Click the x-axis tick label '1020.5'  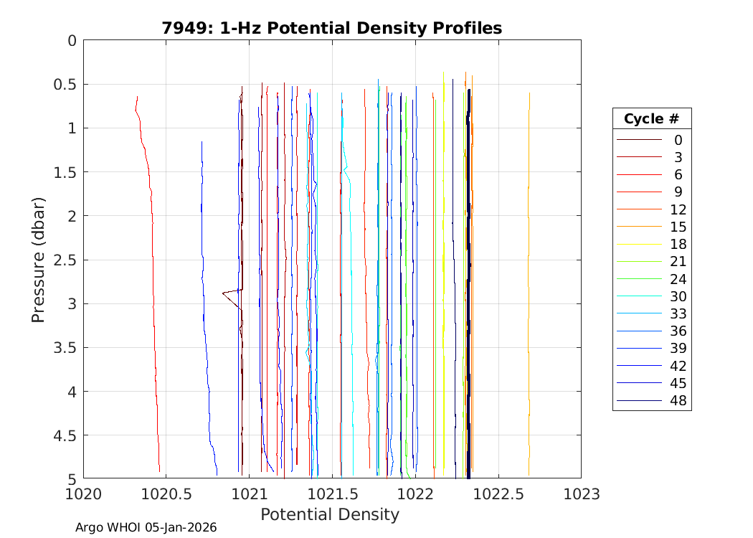click(166, 494)
